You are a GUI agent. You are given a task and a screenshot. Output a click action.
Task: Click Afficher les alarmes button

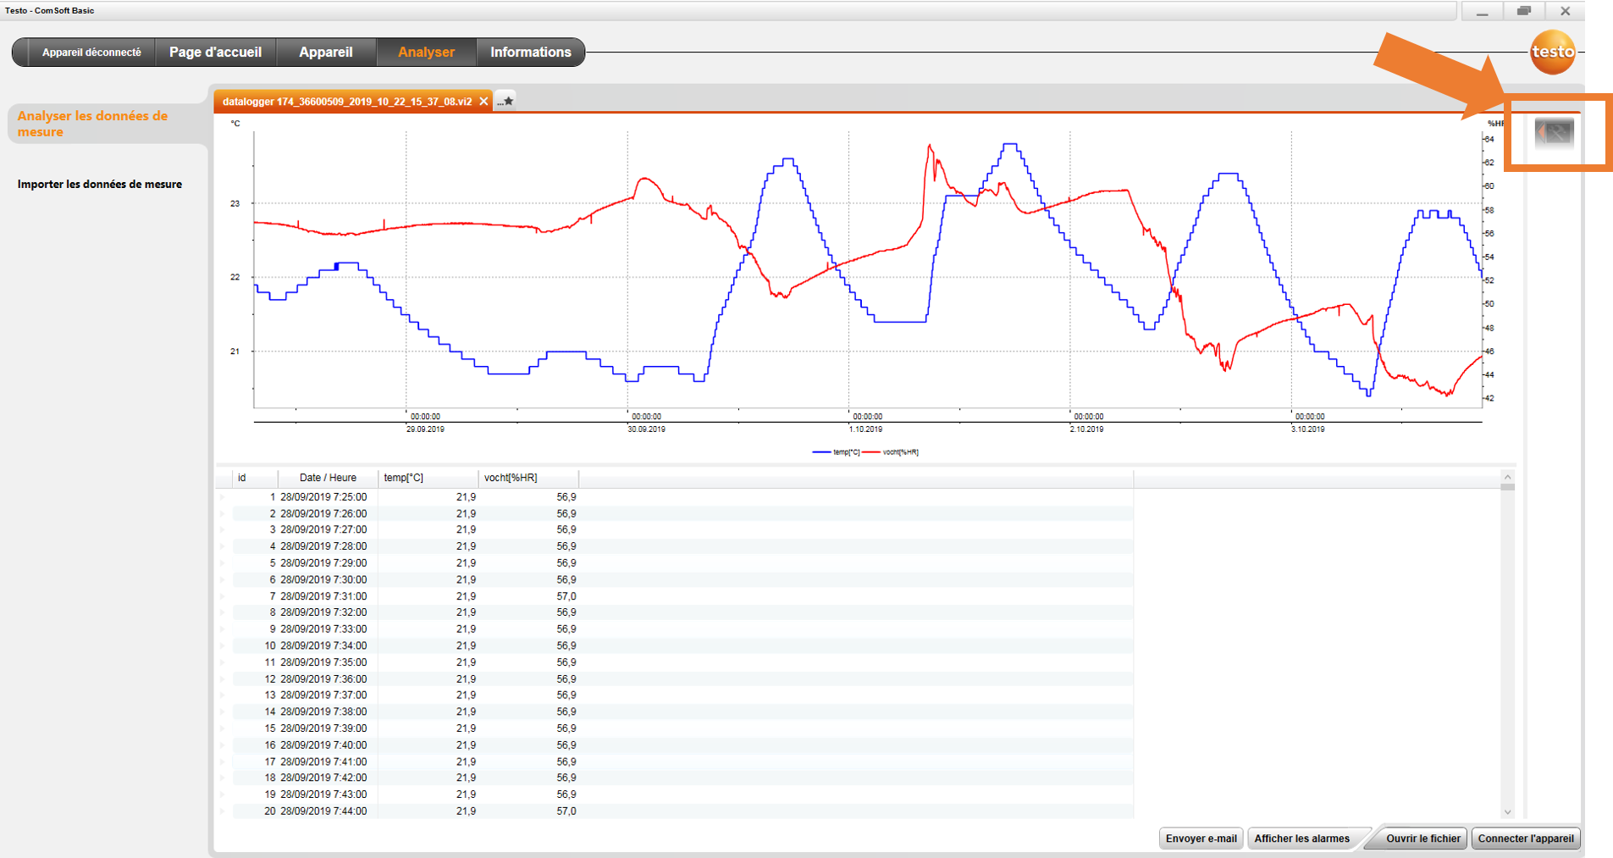[x=1301, y=839]
